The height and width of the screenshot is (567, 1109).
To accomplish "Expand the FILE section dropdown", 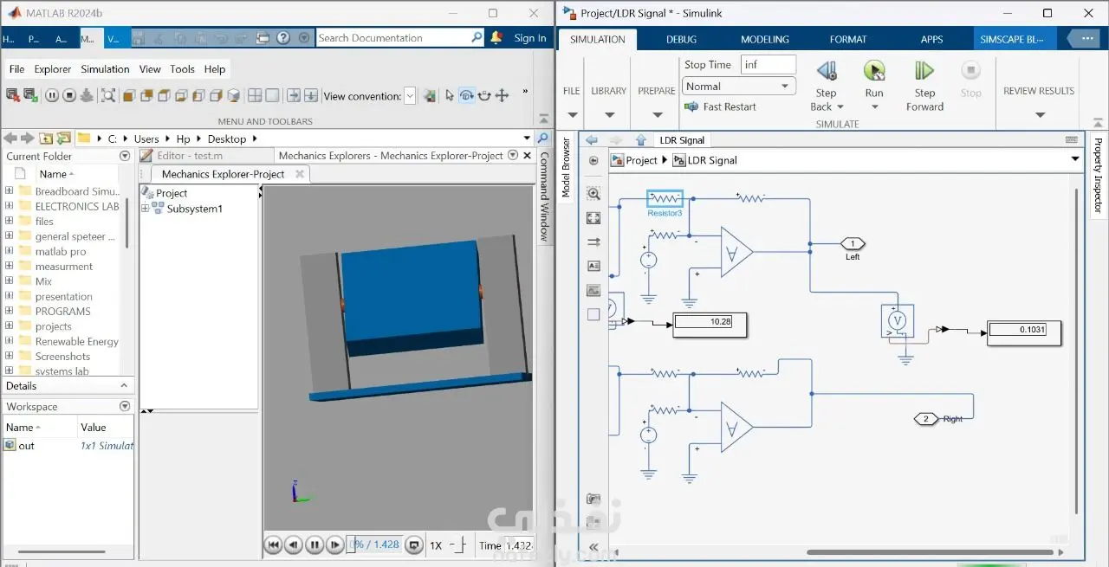I will click(572, 114).
